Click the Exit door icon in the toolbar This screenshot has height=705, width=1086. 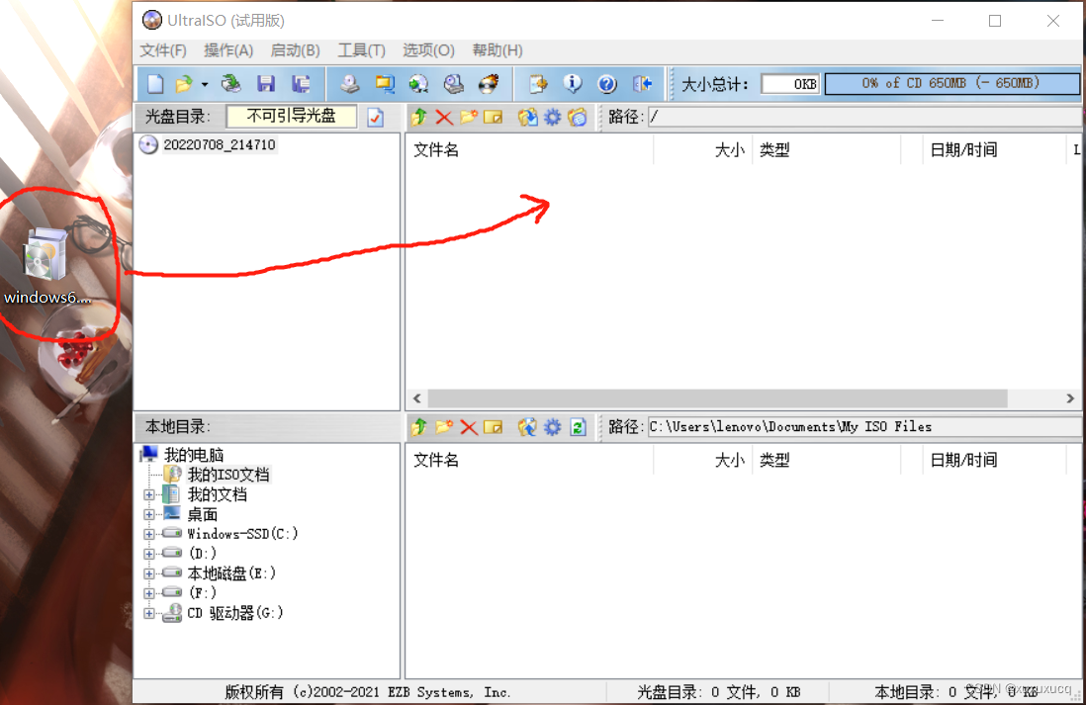click(643, 84)
